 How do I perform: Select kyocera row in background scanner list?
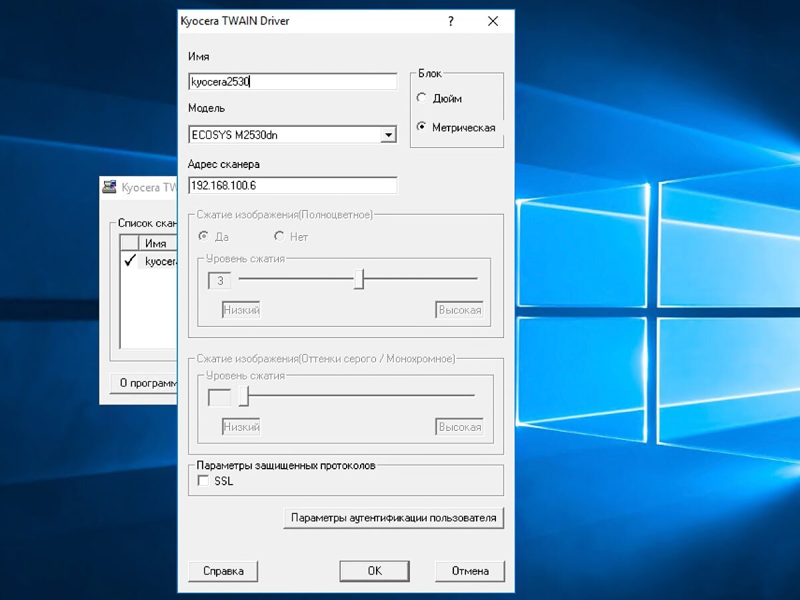[149, 261]
